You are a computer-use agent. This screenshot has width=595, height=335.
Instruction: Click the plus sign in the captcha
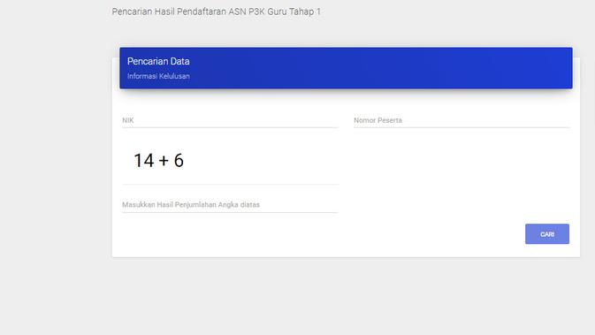(x=164, y=161)
